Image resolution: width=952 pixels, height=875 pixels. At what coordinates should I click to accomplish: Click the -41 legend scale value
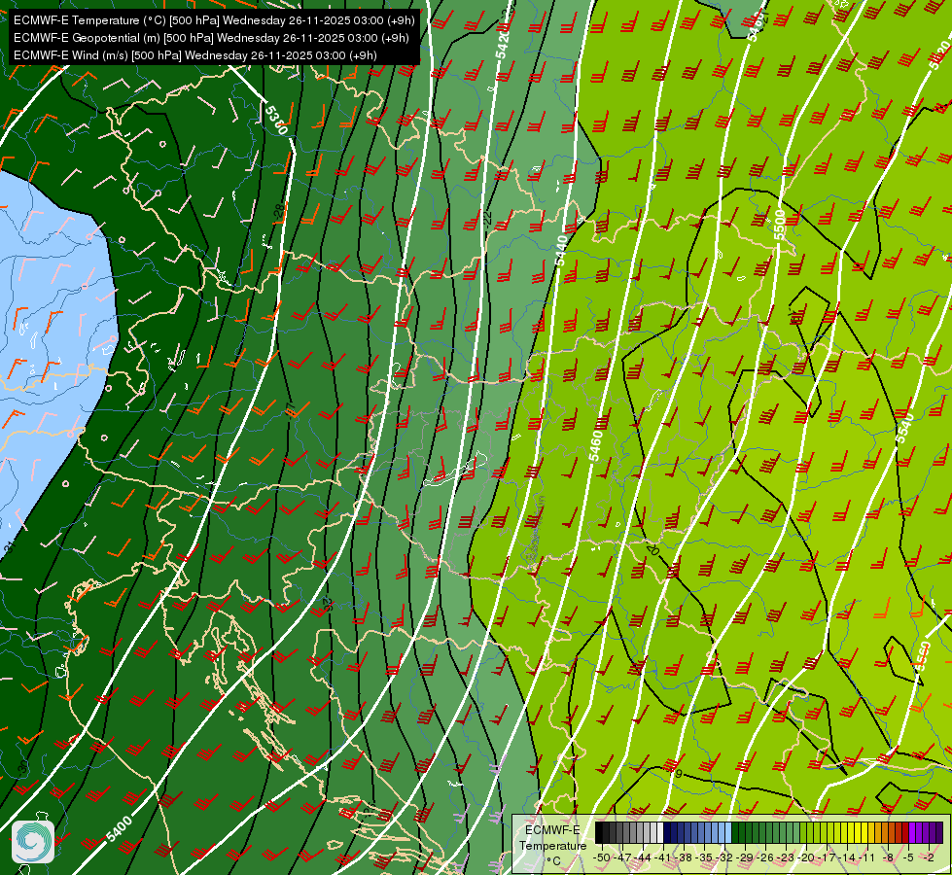pos(662,857)
